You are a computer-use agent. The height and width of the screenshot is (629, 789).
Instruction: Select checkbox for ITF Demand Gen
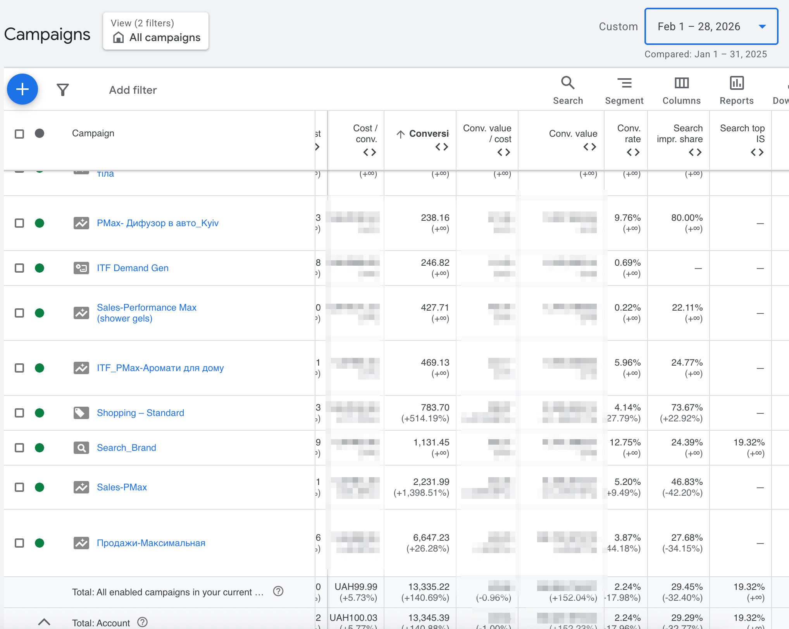click(x=19, y=268)
